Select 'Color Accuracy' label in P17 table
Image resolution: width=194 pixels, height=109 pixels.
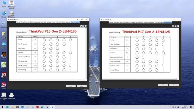(115, 66)
